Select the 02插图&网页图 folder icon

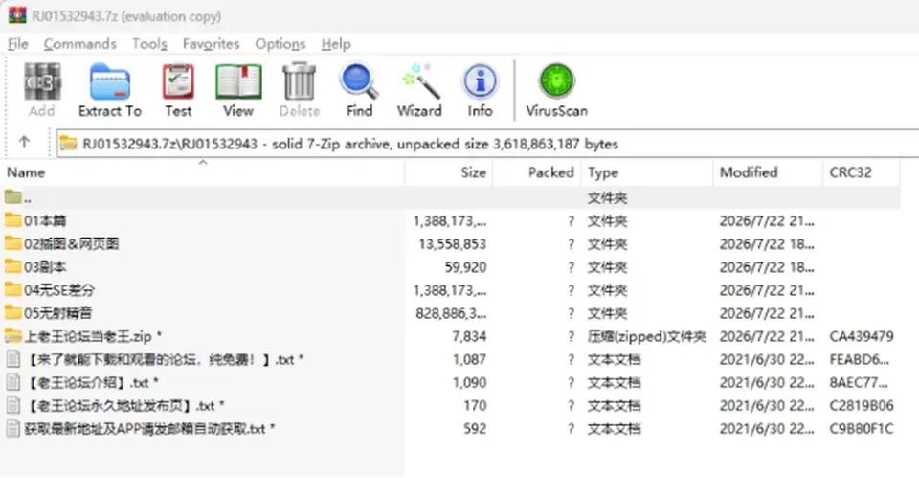[x=12, y=242]
